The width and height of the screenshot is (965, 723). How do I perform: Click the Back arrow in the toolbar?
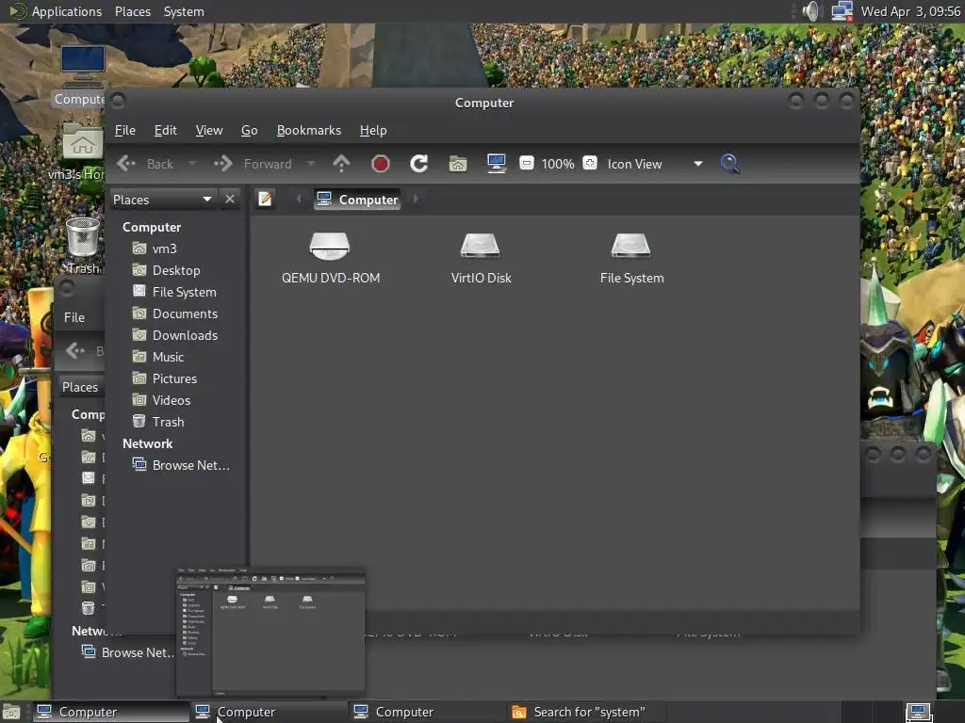[x=127, y=164]
